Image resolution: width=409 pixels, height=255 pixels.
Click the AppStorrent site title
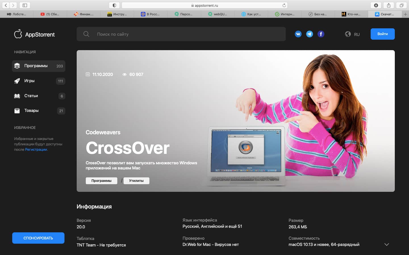click(40, 35)
